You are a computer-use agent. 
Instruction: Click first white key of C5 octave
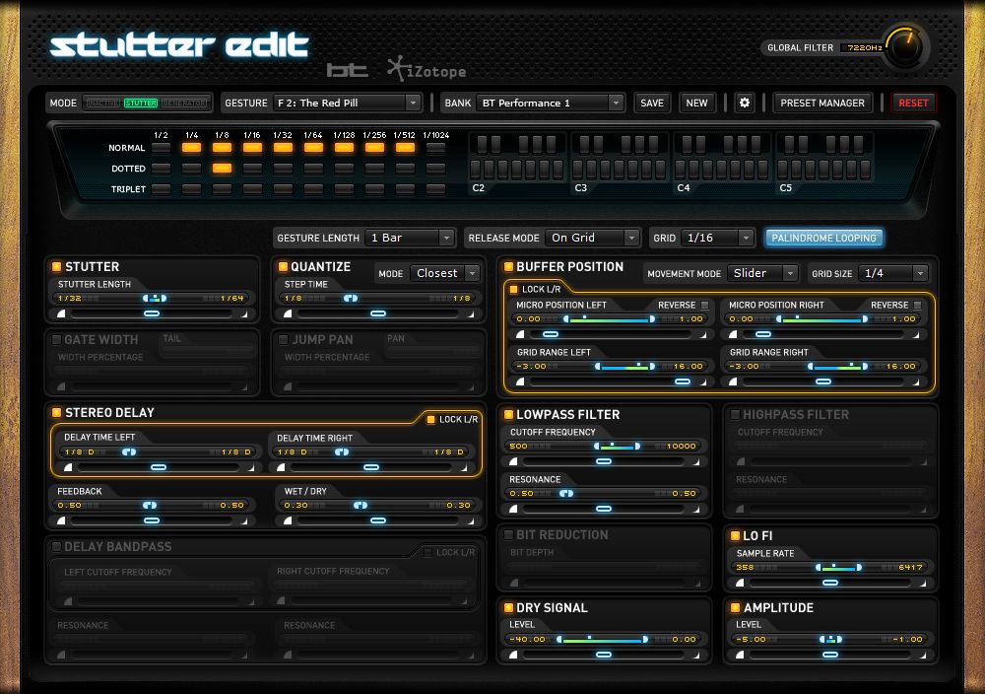tap(783, 169)
